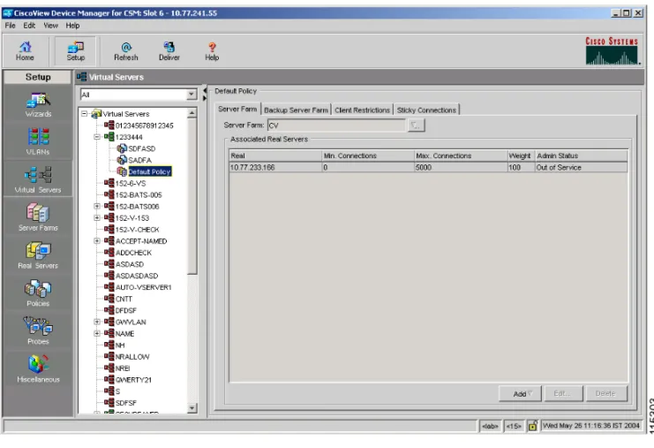Click the Min. Connections column header

(x=368, y=156)
